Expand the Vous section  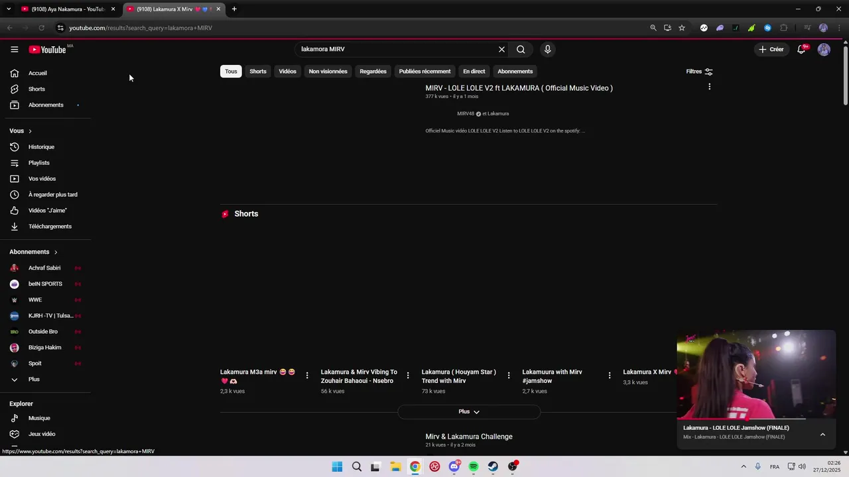21,131
